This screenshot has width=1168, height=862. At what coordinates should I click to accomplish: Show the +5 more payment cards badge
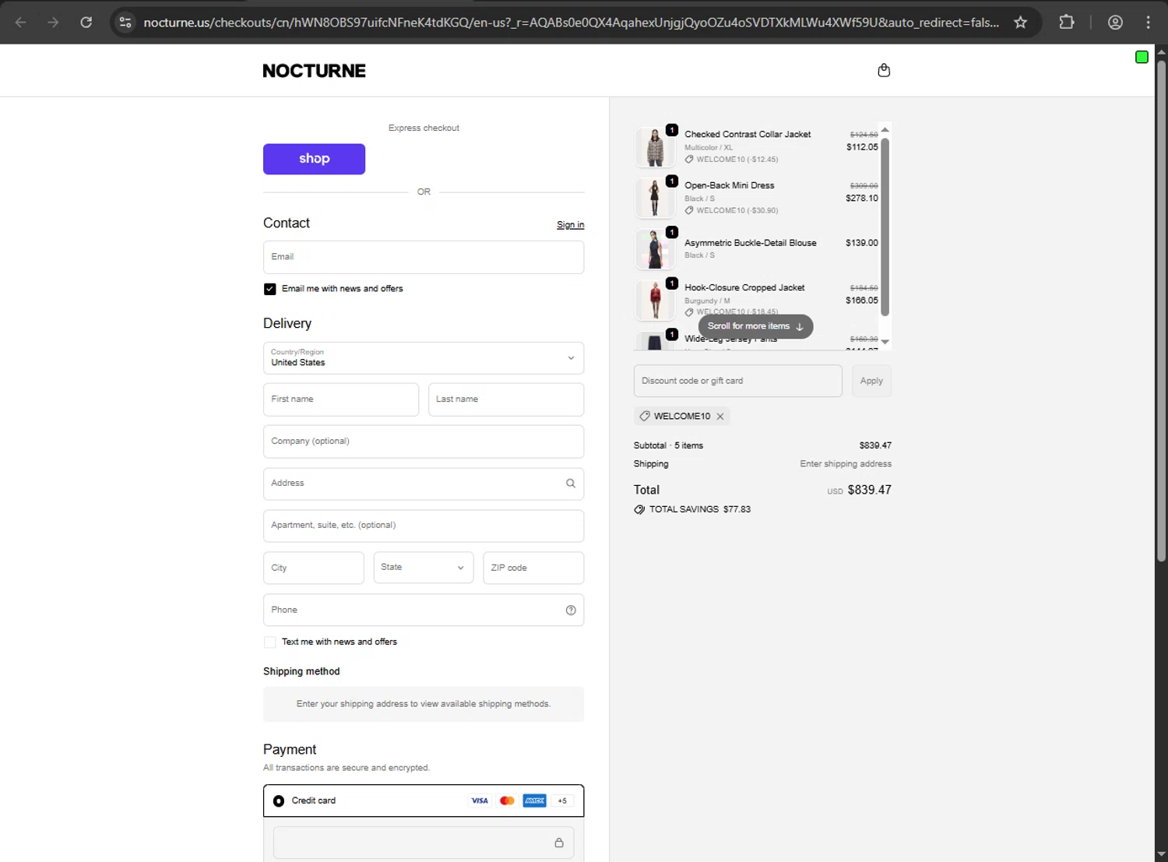[x=562, y=800]
